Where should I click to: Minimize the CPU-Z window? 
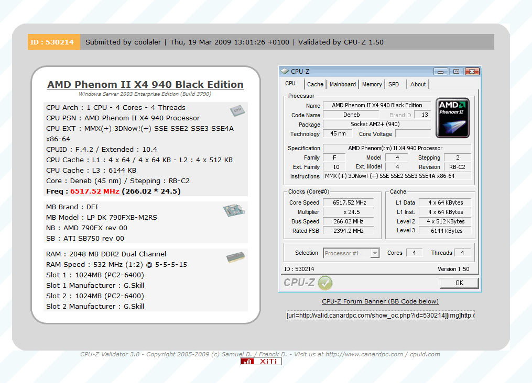440,72
